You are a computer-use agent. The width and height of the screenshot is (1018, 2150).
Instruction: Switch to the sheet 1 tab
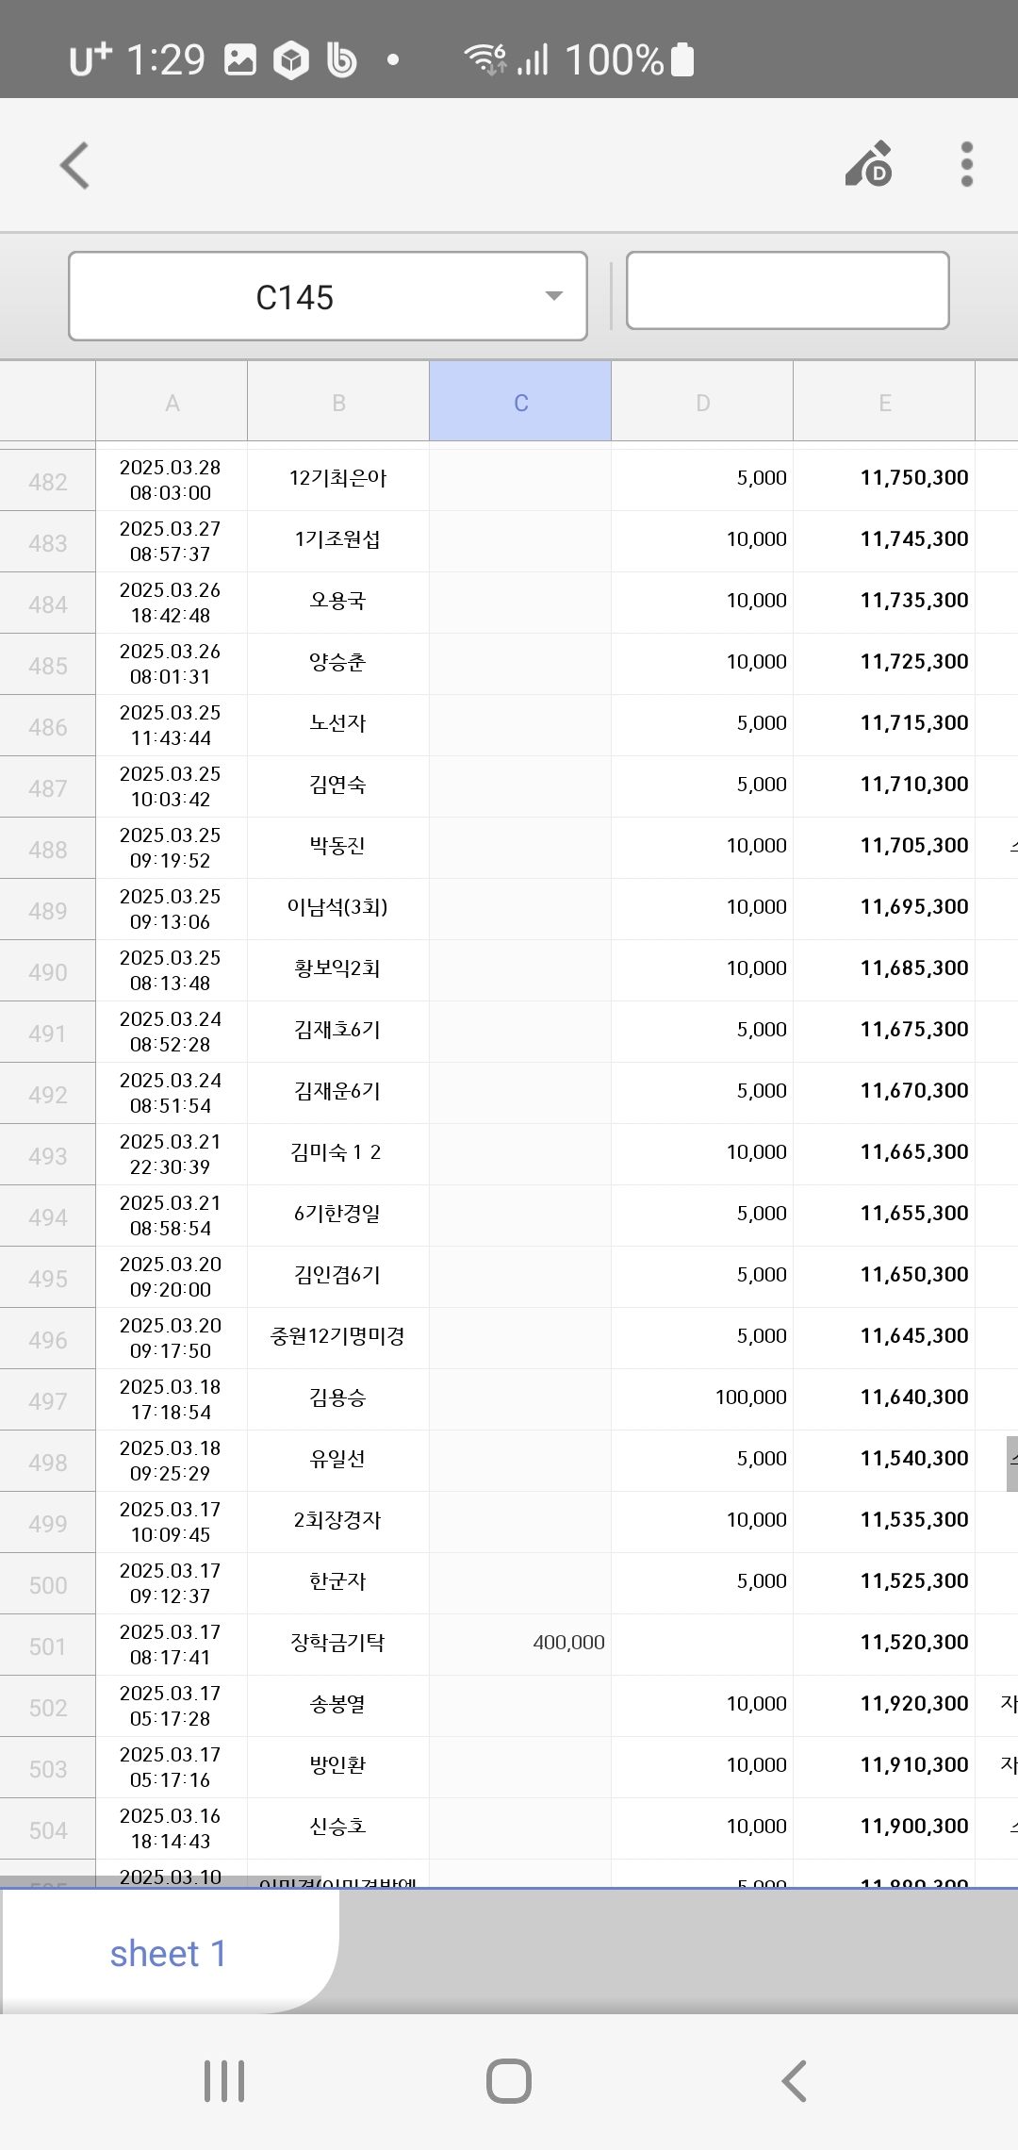coord(168,1953)
